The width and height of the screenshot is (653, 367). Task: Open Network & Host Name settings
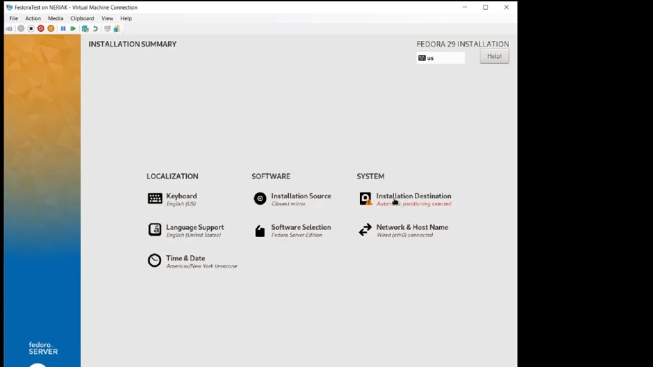pyautogui.click(x=412, y=227)
